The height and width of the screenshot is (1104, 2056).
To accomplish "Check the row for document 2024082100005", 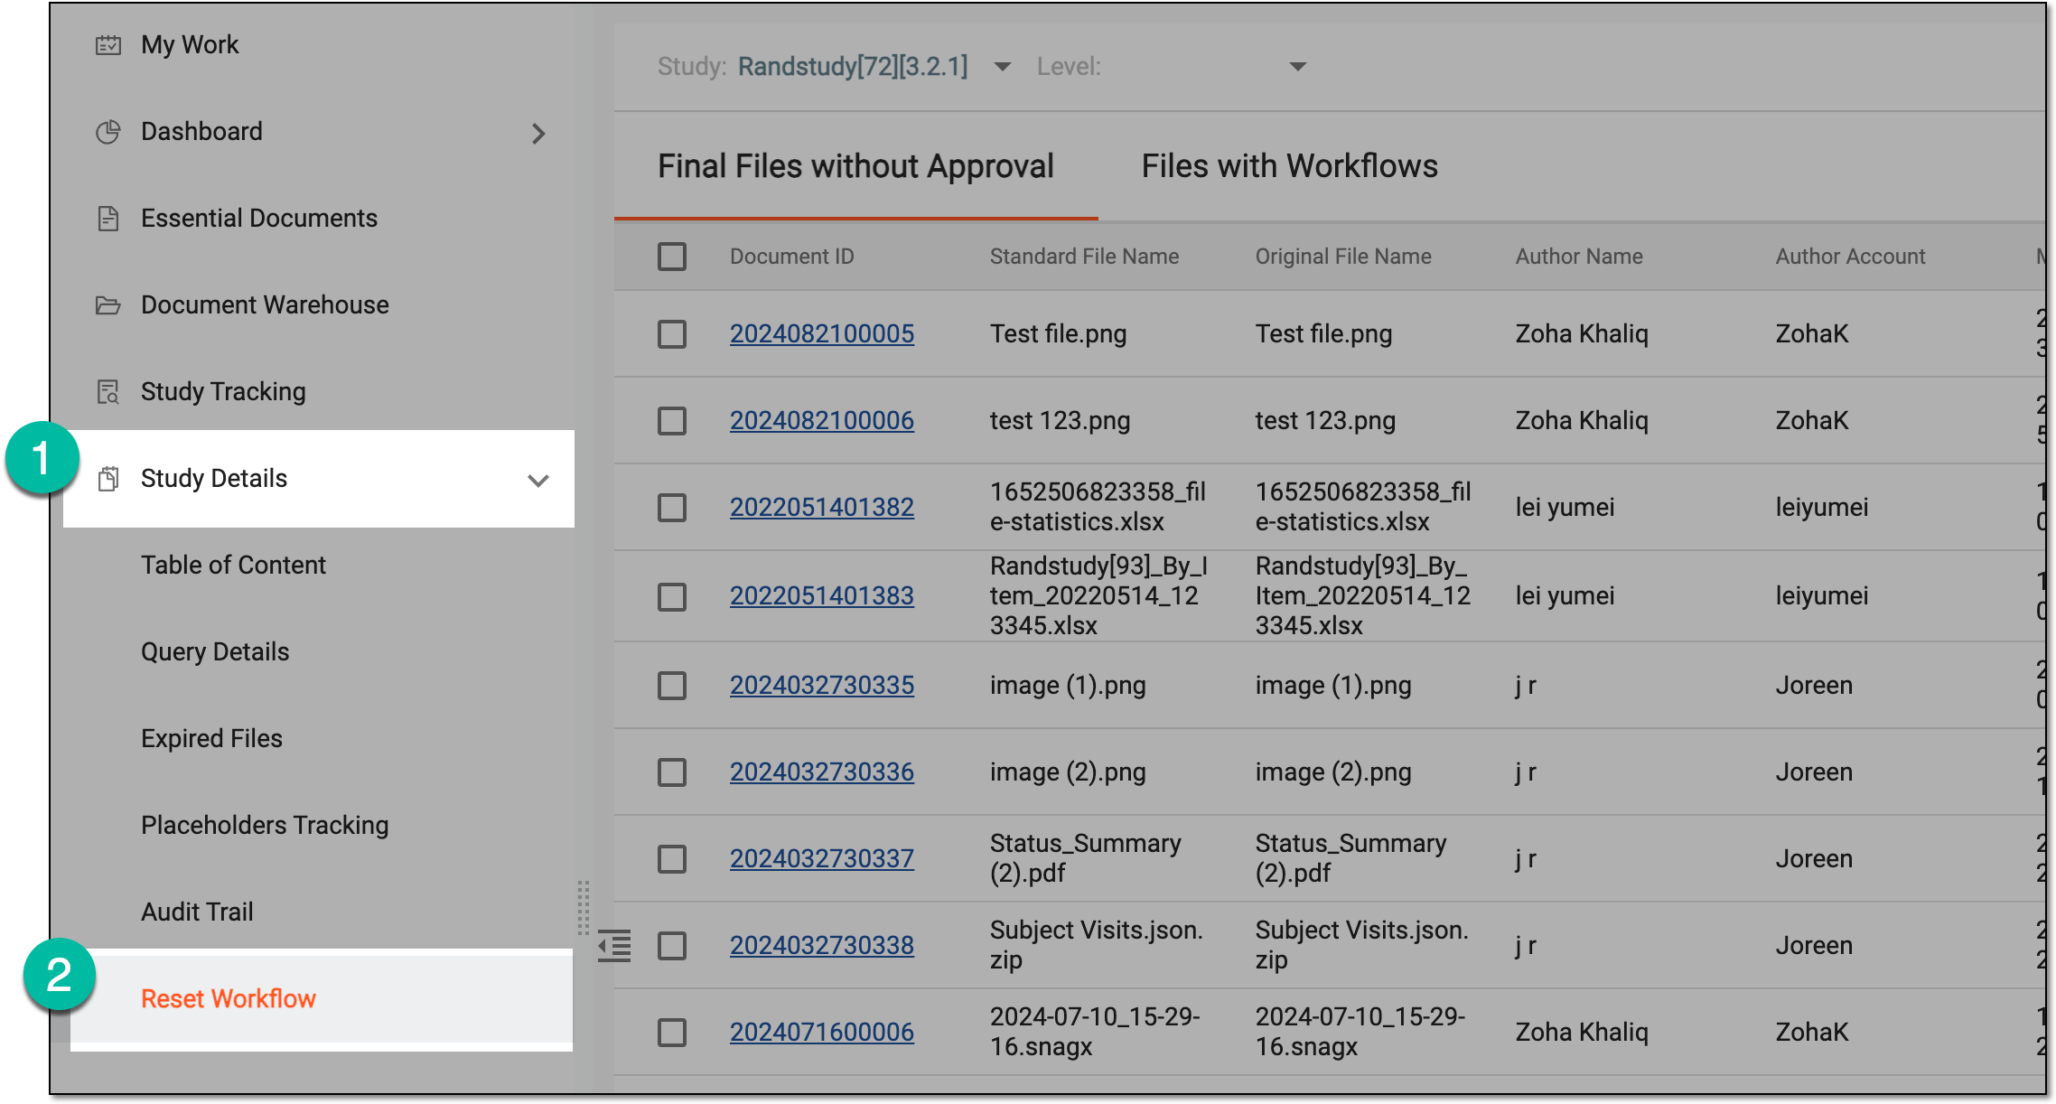I will [672, 334].
